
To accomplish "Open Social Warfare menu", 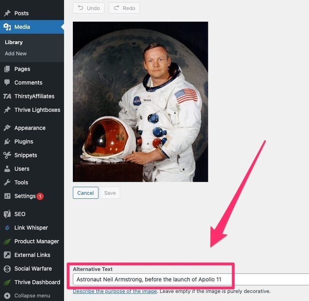I will pos(32,268).
